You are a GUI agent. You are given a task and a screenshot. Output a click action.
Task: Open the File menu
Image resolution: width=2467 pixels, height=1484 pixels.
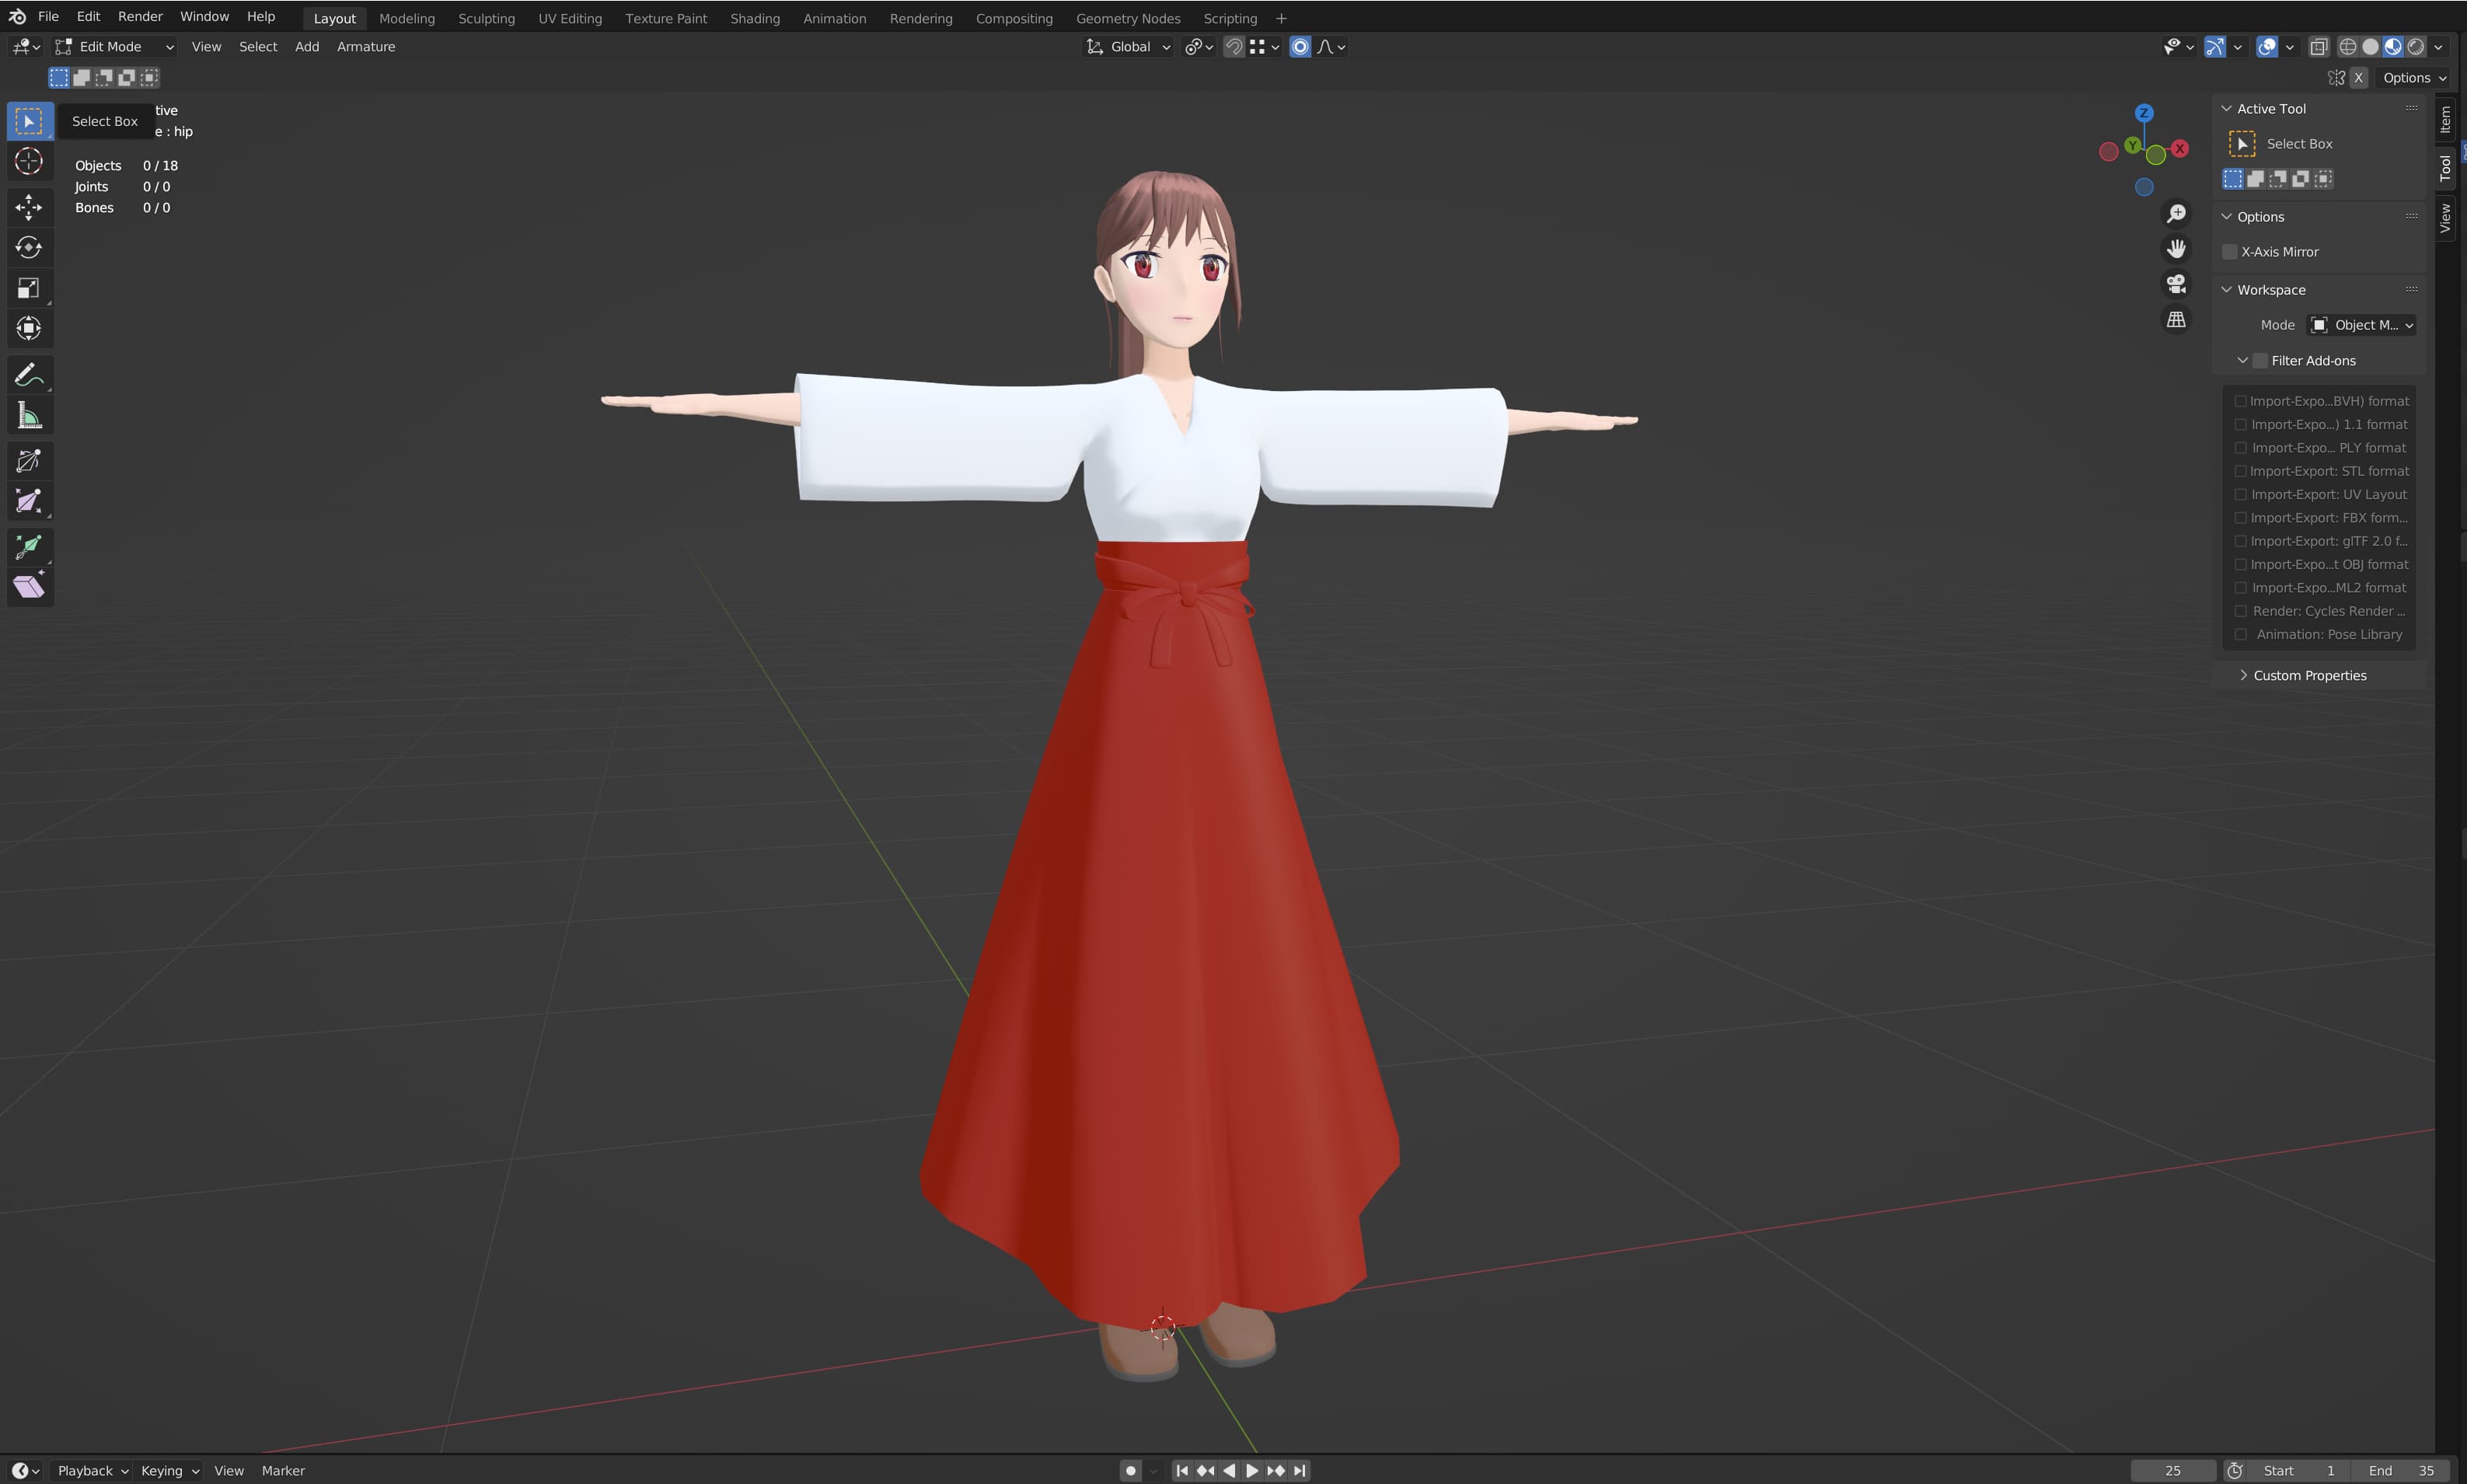[x=48, y=17]
